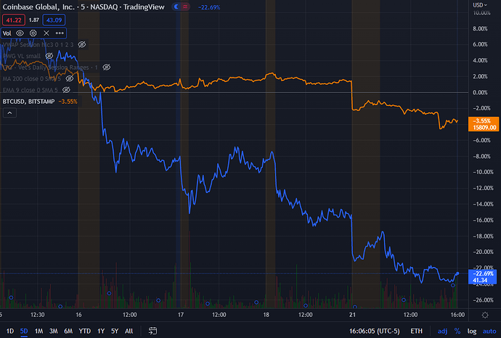The width and height of the screenshot is (501, 338).
Task: Open the Vol indicator three-dots more menu
Action: pos(60,33)
